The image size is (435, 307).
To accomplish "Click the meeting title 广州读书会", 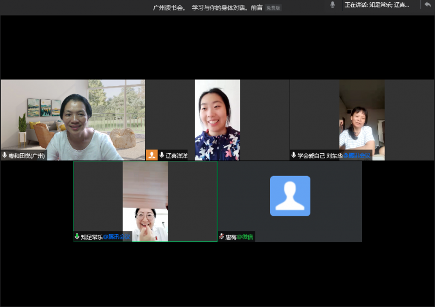I will (x=169, y=8).
